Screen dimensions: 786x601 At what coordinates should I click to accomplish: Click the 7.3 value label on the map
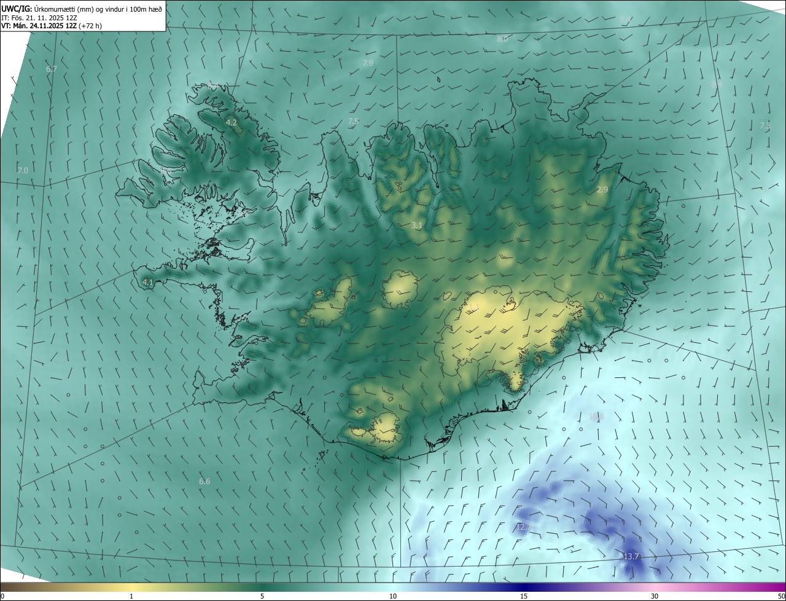(765, 125)
